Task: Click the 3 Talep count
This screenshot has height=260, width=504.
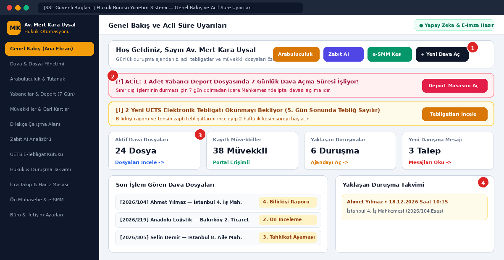Action: [x=425, y=151]
